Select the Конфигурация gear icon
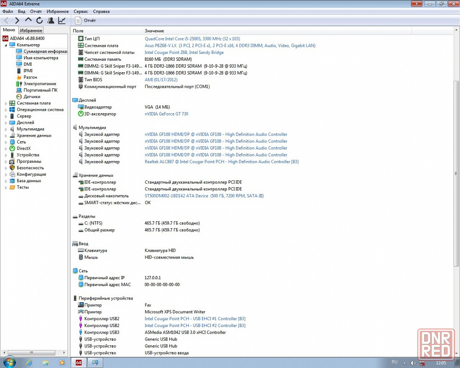 click(x=12, y=174)
